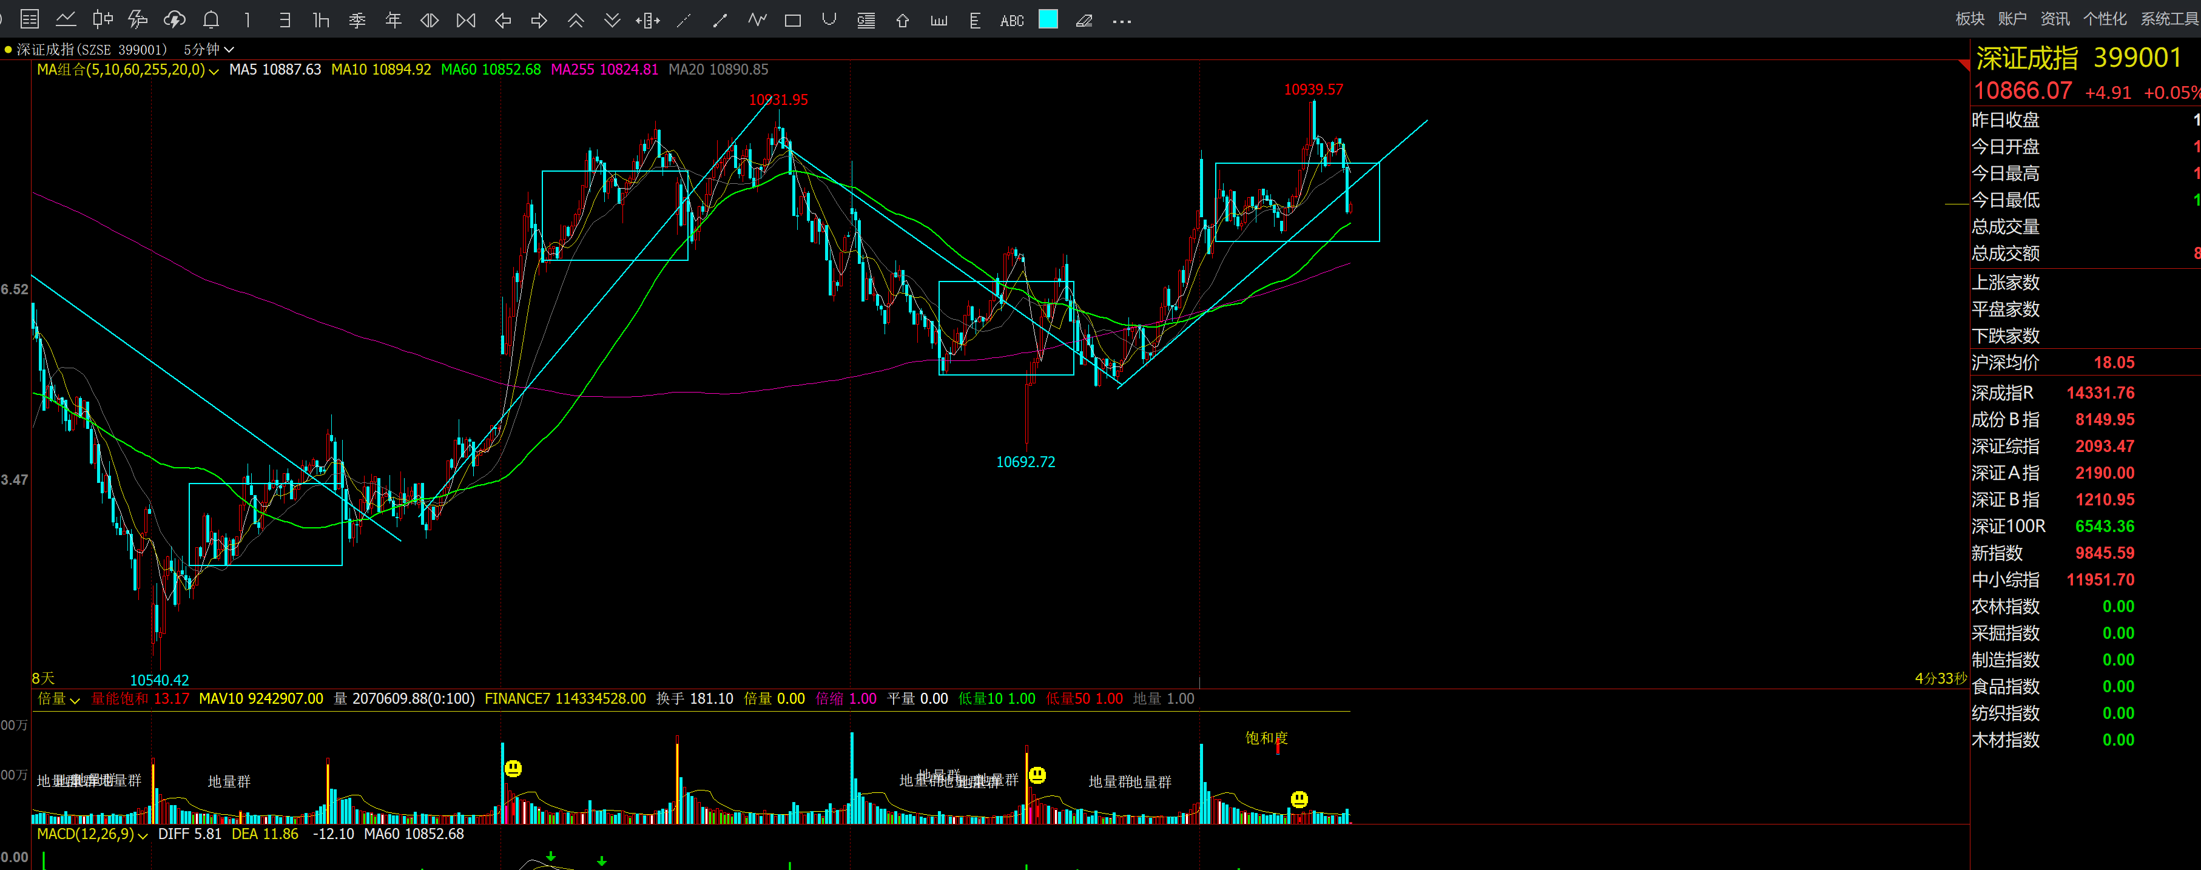Click the eraser icon in toolbar

coord(1084,21)
